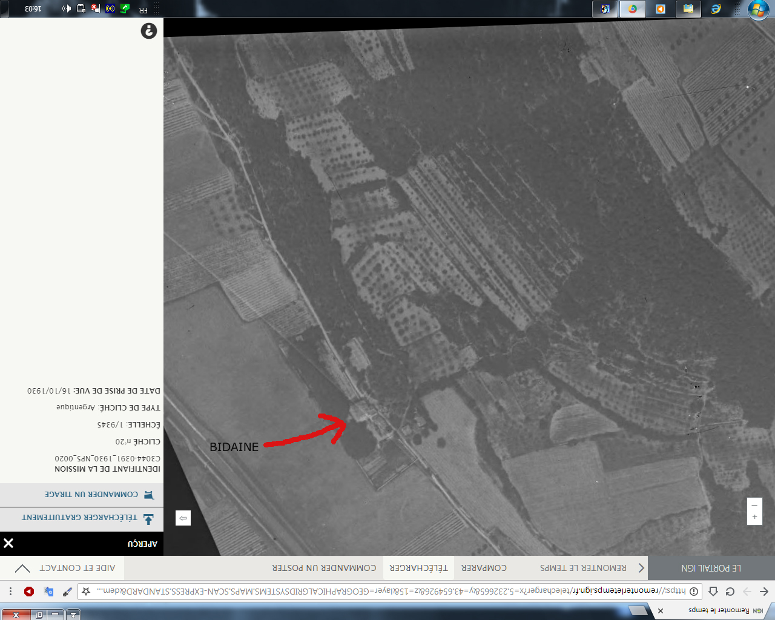Open a new browser tab

(x=638, y=611)
